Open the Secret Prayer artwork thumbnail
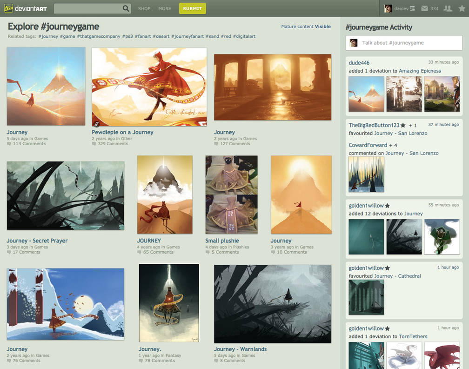This screenshot has width=469, height=369. click(x=66, y=195)
